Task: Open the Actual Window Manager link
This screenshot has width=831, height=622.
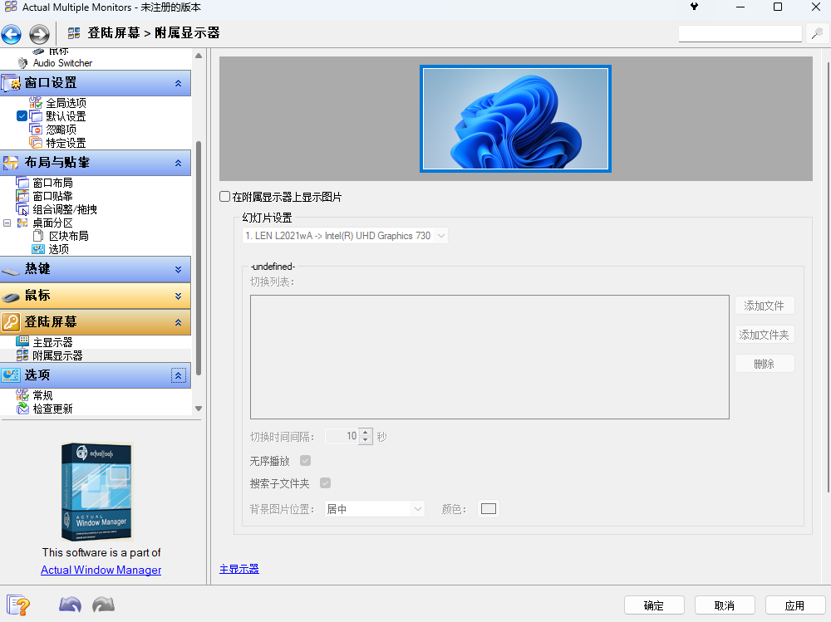Action: point(101,570)
